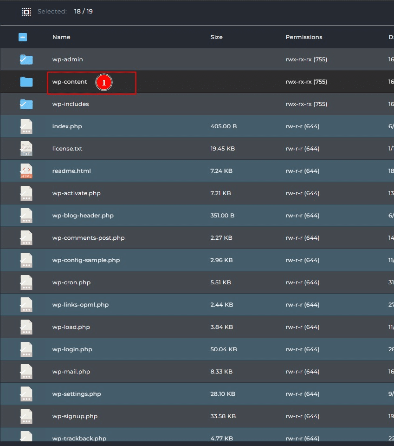Click the wp-comments-post.php file icon
Viewport: 394px width, 446px height.
(26, 238)
